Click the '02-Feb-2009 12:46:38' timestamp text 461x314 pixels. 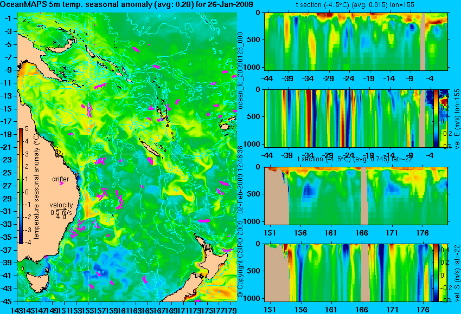[x=241, y=180]
